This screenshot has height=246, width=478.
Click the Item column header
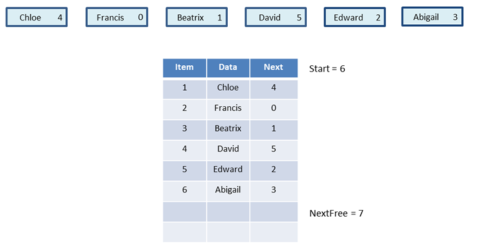184,68
